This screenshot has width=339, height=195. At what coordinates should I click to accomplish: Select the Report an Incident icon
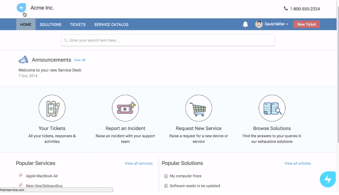click(125, 108)
